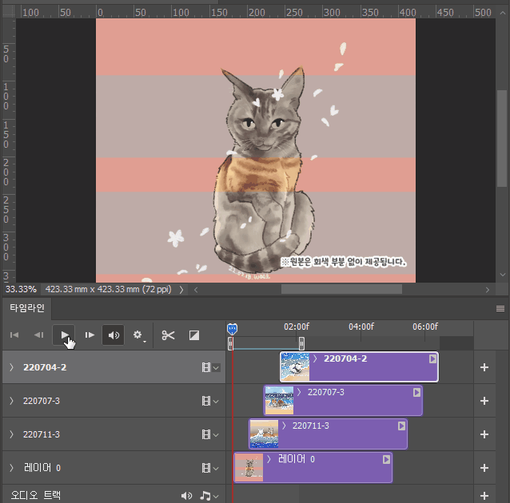Expand the 220707-3 clip keyframe chevron

[x=299, y=392]
